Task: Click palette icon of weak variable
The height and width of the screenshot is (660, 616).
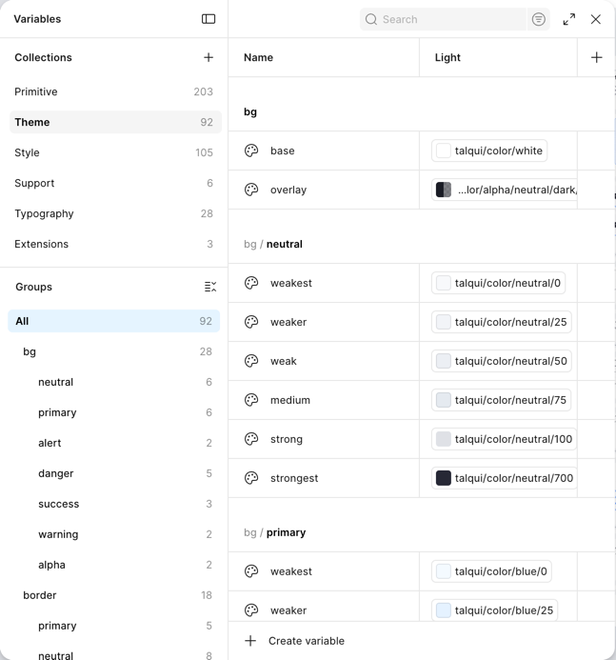Action: 251,361
